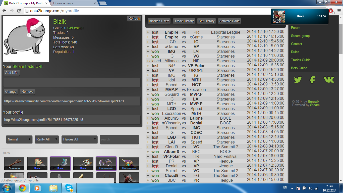The width and height of the screenshot is (343, 193).
Task: Open Trades Guide sidebar link
Action: point(301,60)
